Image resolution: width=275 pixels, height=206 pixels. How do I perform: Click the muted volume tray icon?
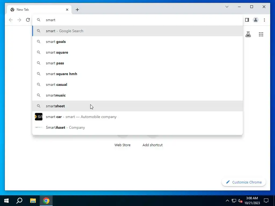240,201
